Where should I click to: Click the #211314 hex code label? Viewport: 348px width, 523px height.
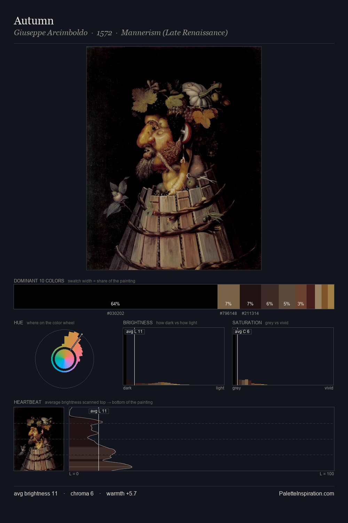(250, 313)
